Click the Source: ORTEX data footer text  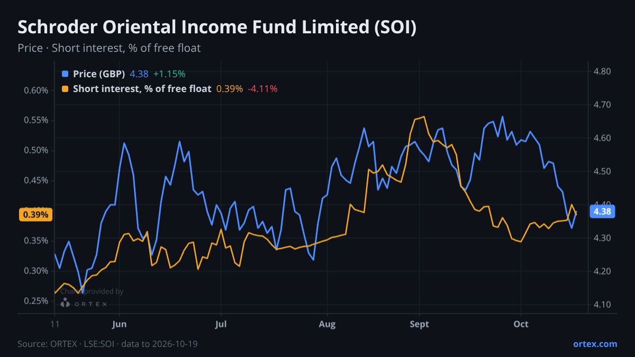tap(108, 344)
